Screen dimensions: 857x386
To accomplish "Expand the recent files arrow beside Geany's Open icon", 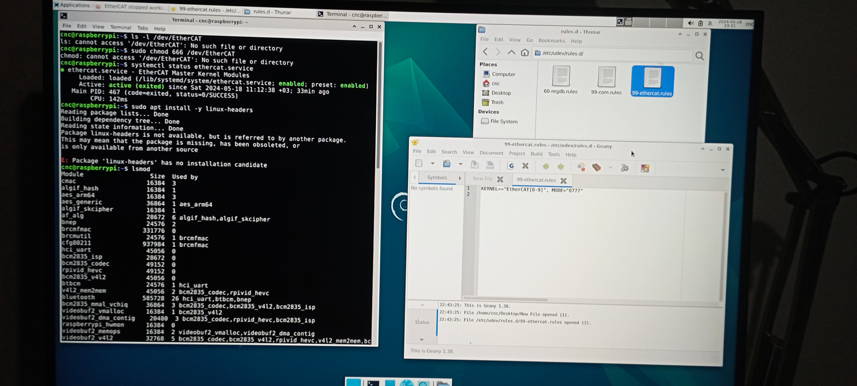I will coord(460,164).
